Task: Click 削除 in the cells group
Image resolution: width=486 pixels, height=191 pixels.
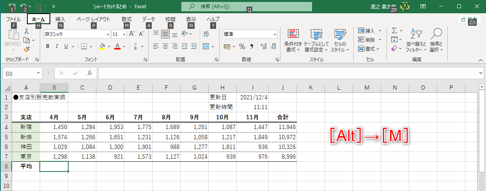Action: pos(369,39)
